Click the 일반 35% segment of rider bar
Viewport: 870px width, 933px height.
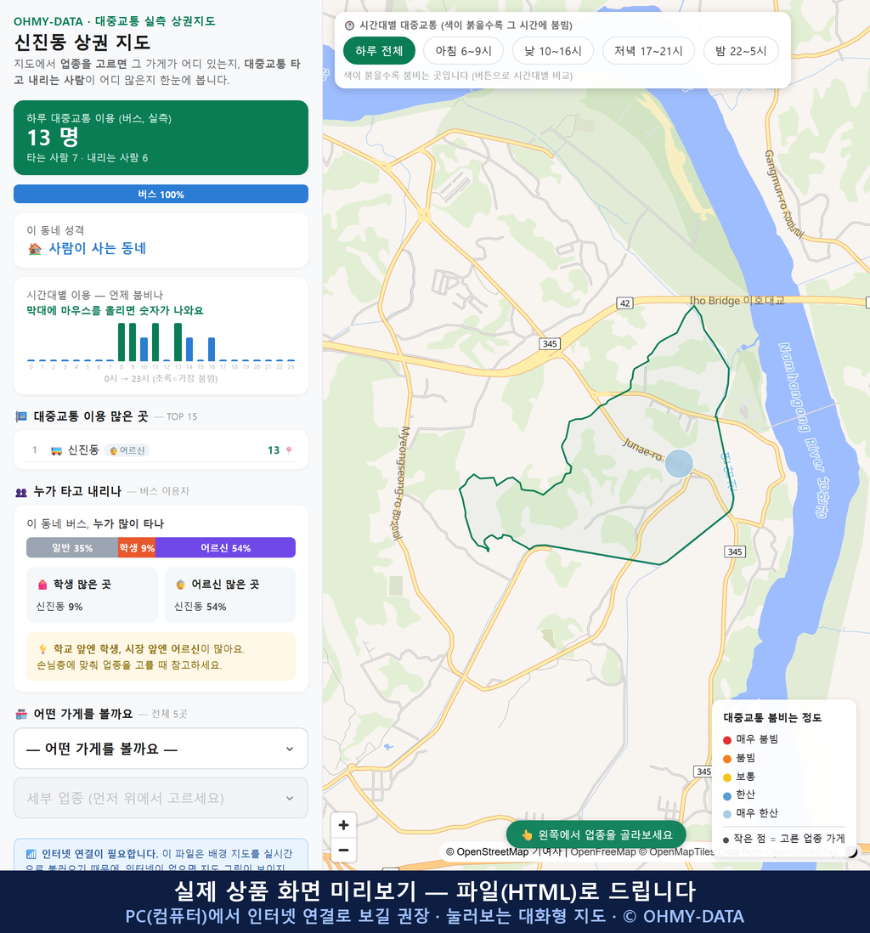pos(72,547)
